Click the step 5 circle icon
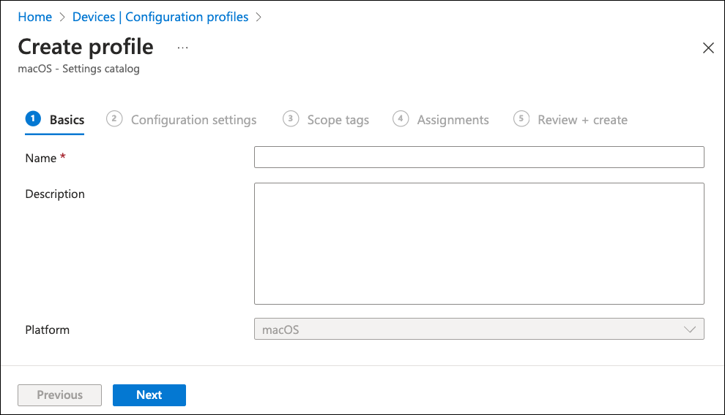This screenshot has height=415, width=725. [x=521, y=118]
